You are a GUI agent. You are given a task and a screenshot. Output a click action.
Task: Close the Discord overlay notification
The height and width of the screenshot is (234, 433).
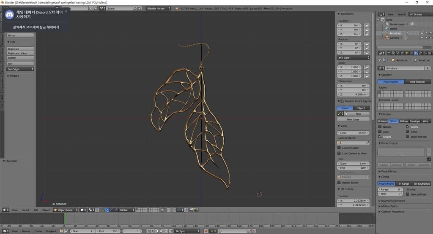(x=66, y=11)
